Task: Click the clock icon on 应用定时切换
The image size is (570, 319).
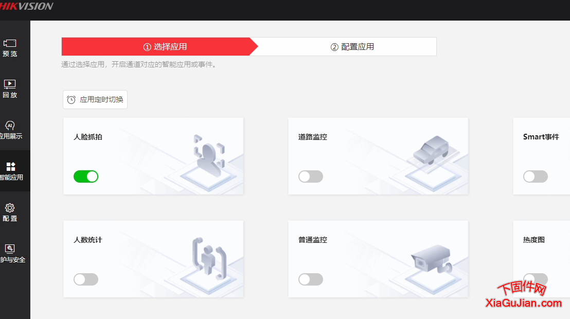Action: click(71, 99)
